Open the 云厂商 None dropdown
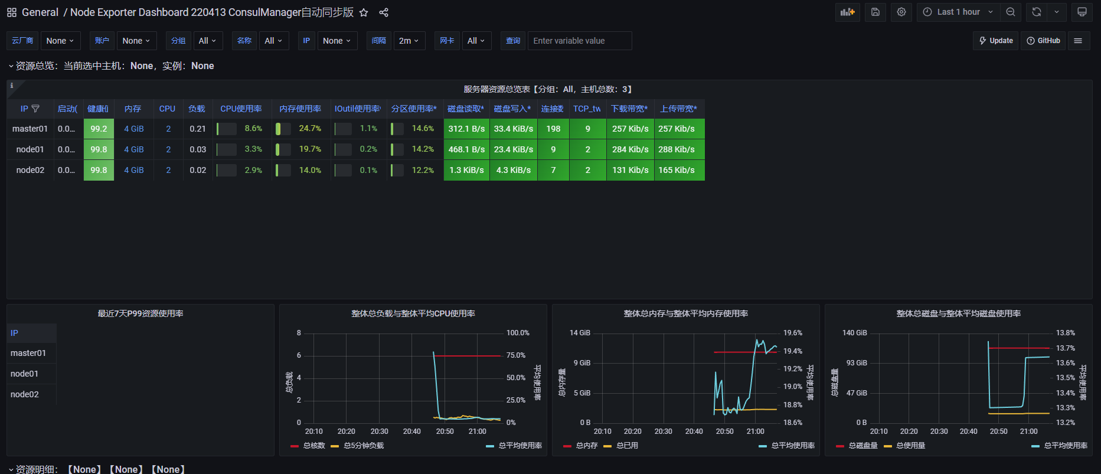 point(60,41)
